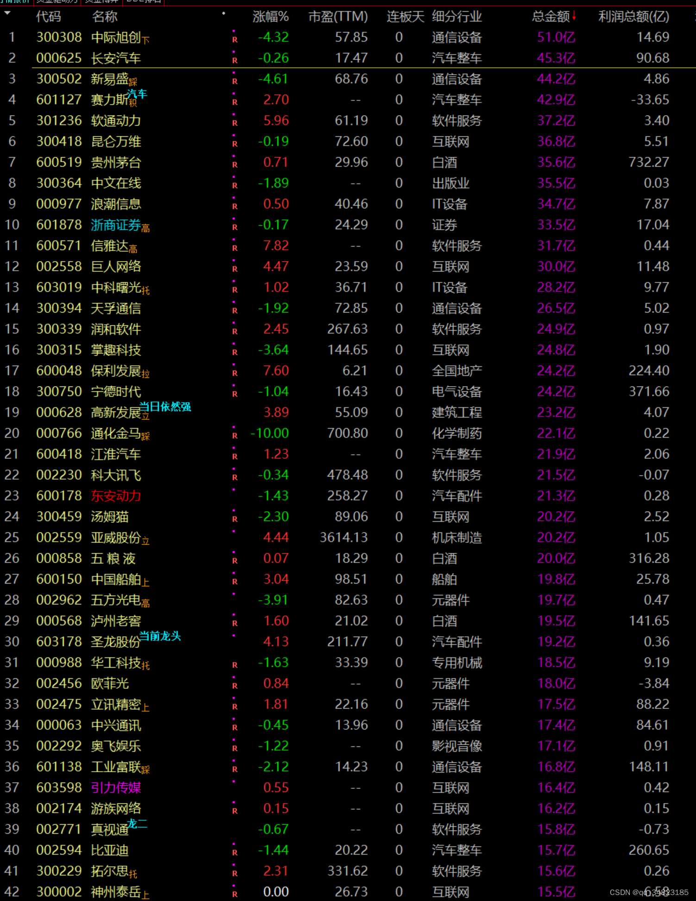Click the R marker in 新易盛 row
This screenshot has width=696, height=901.
235,81
